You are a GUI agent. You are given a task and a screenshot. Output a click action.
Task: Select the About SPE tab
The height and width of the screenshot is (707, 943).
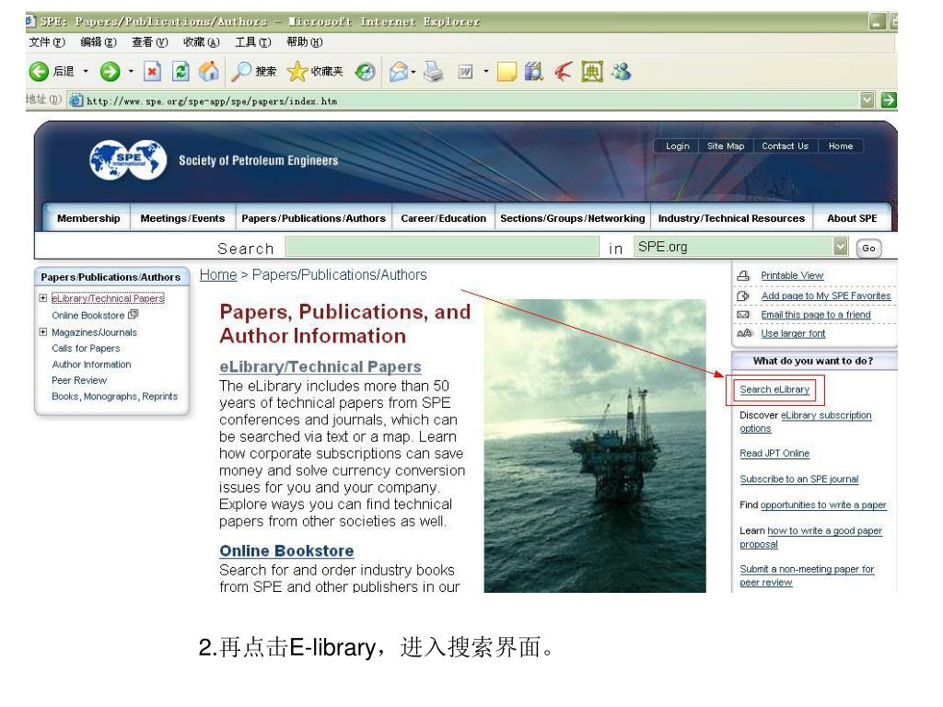[x=852, y=218]
